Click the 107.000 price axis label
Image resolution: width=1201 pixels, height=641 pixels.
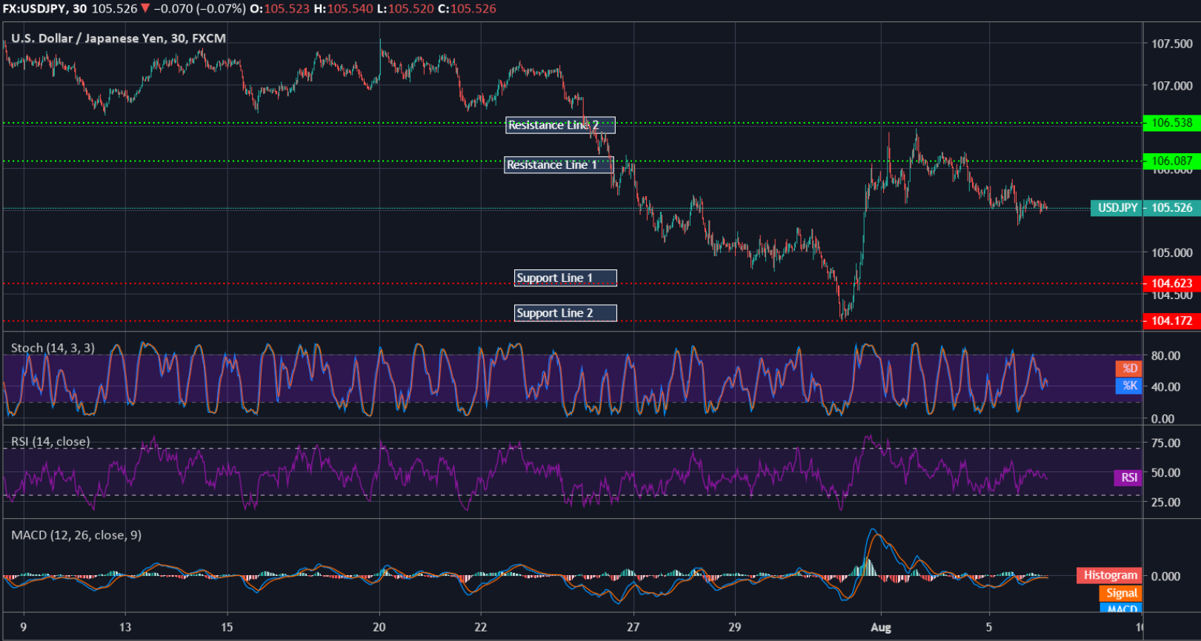coord(1172,86)
